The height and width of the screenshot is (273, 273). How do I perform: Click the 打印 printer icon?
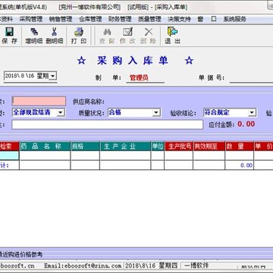[x=79, y=32]
